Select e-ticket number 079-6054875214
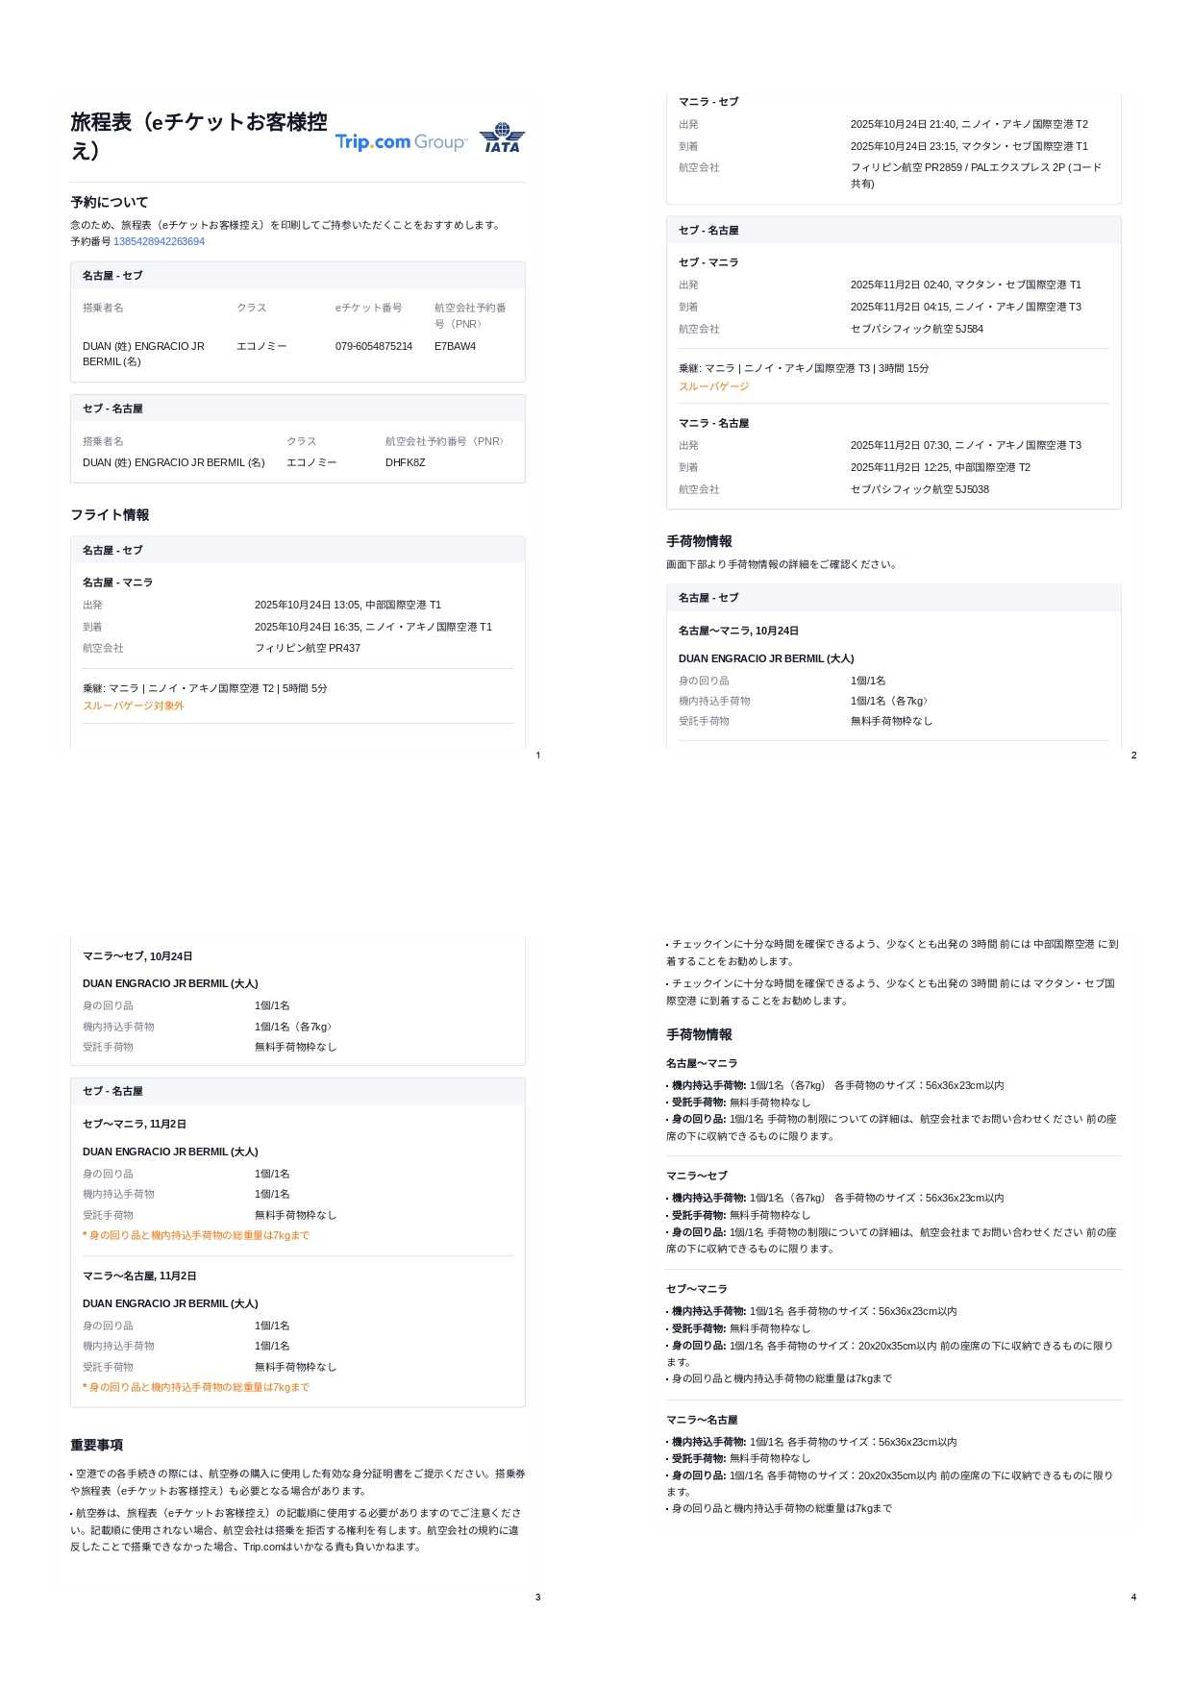This screenshot has height=1685, width=1192. [x=373, y=346]
